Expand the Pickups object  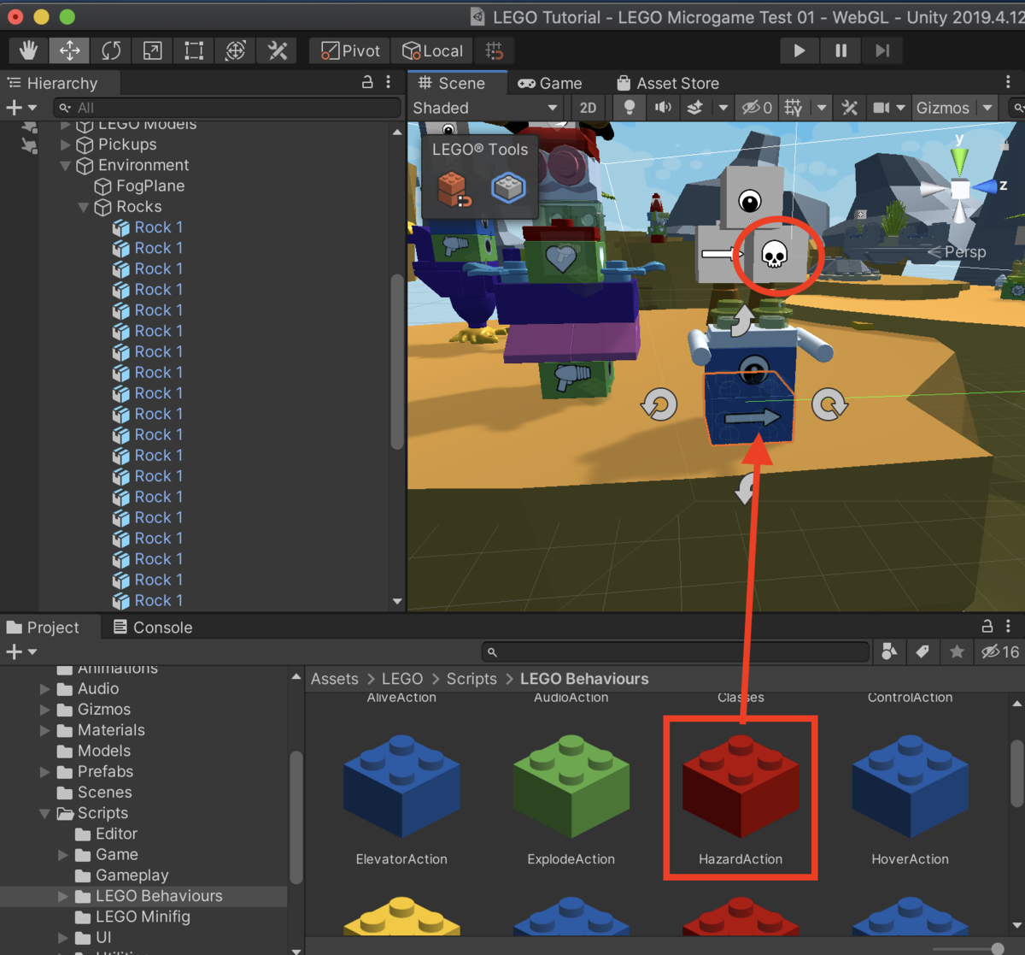pos(66,144)
